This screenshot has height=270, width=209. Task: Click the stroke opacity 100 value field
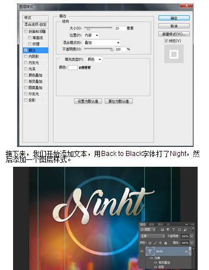pyautogui.click(x=120, y=49)
